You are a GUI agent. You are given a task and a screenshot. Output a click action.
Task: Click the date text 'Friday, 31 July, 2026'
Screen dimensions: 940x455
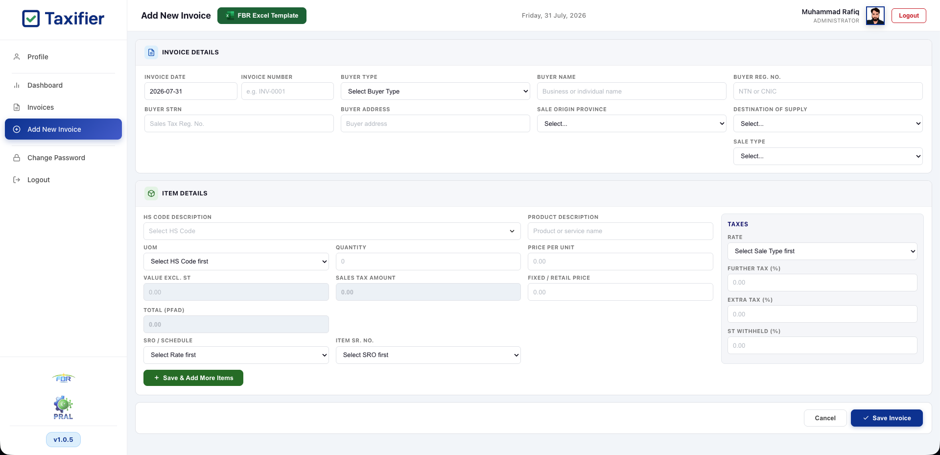coord(554,16)
